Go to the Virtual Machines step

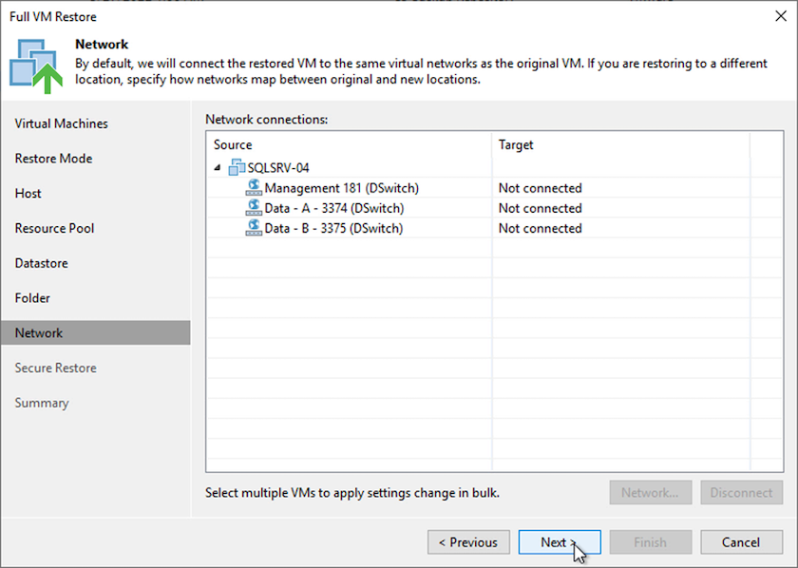point(62,123)
